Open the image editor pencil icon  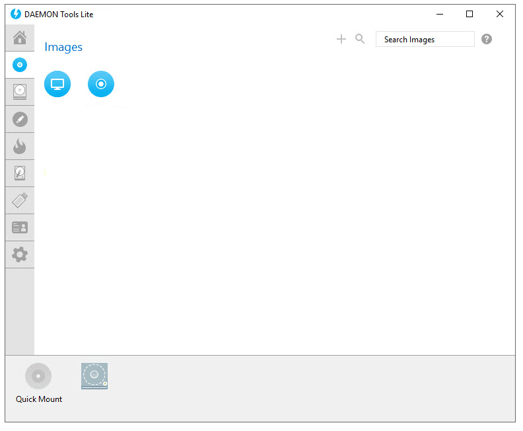(x=20, y=119)
